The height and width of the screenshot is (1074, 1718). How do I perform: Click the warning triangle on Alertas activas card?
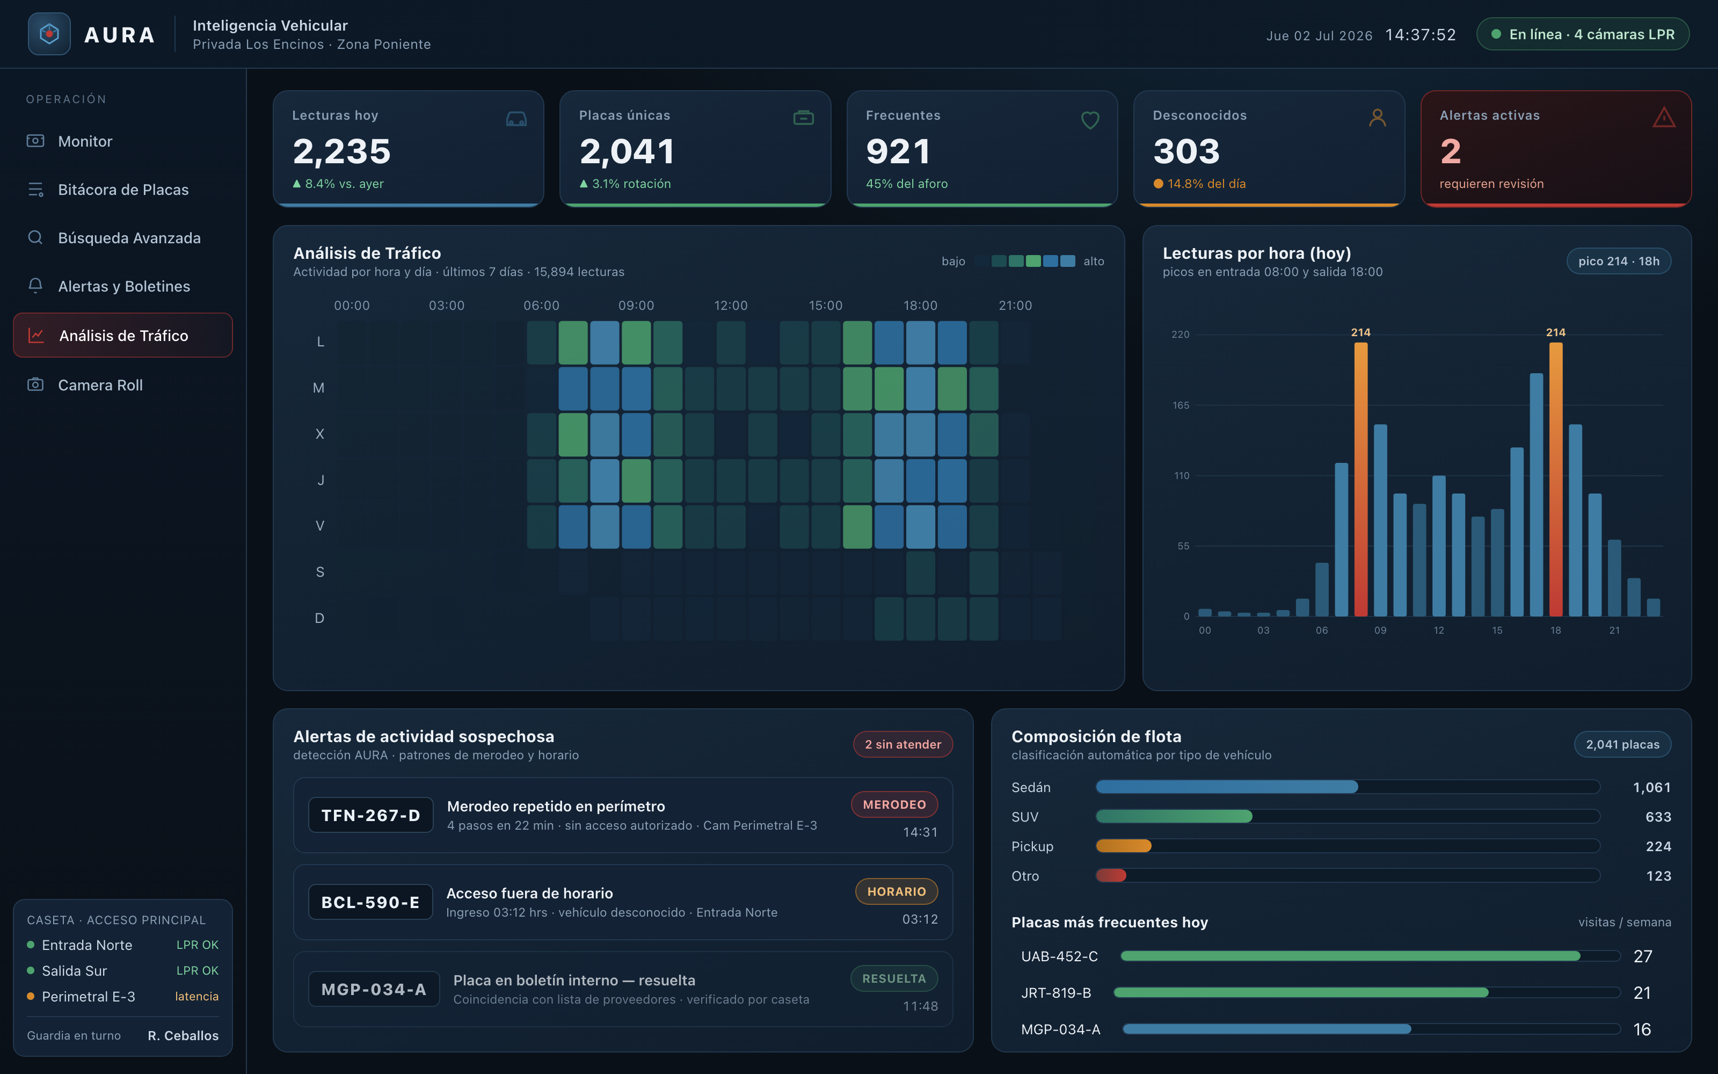pos(1663,117)
